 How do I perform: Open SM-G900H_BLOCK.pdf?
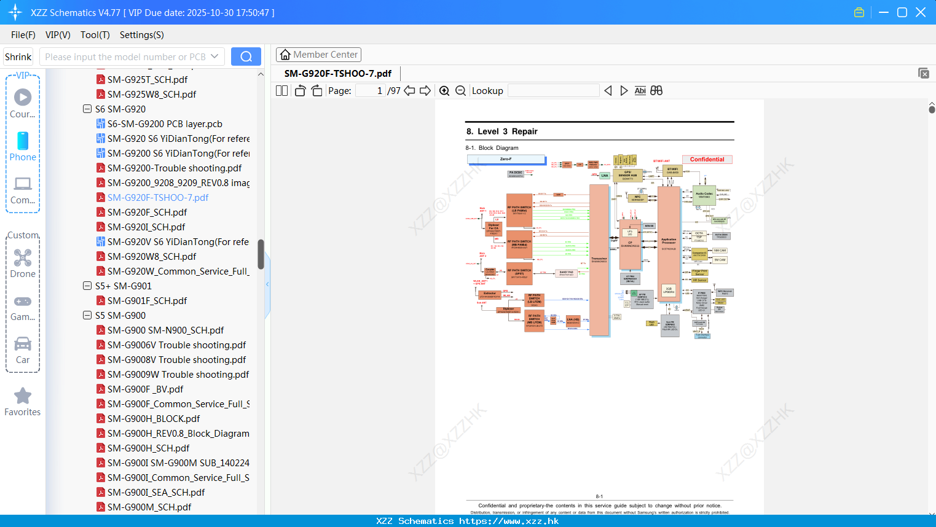(x=154, y=418)
